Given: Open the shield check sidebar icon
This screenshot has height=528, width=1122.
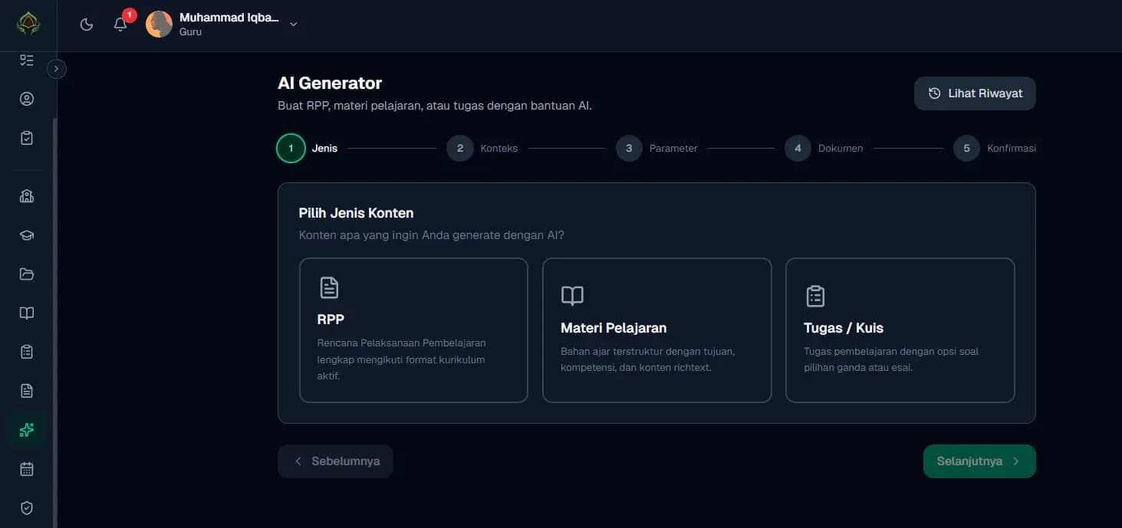Looking at the screenshot, I should tap(27, 508).
